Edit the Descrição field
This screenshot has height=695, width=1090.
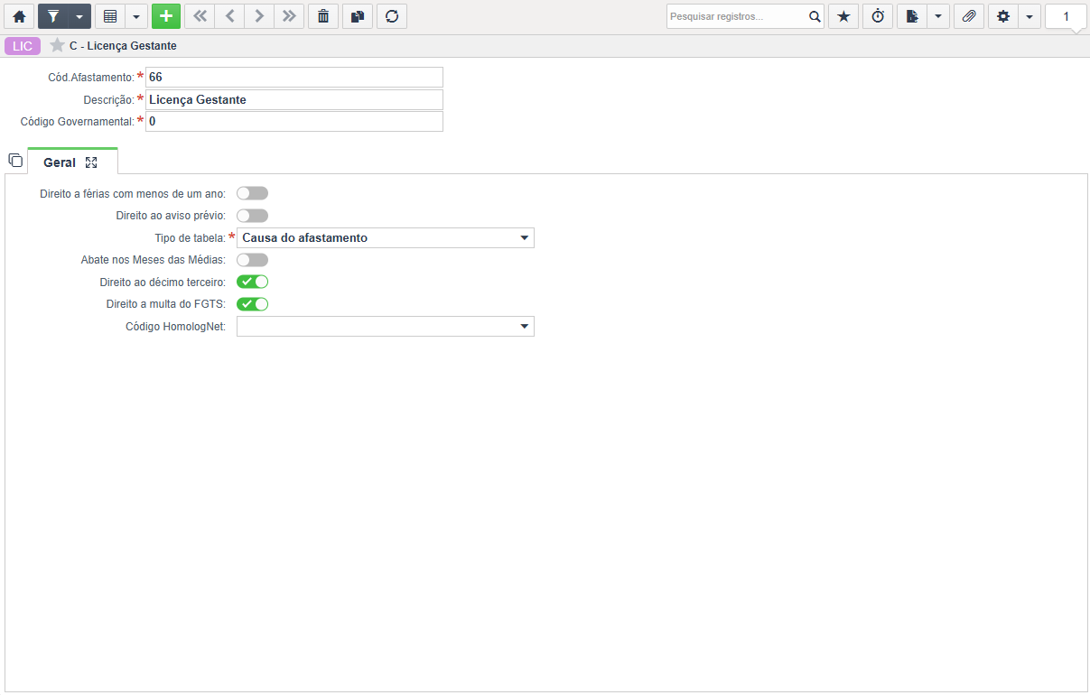(294, 99)
